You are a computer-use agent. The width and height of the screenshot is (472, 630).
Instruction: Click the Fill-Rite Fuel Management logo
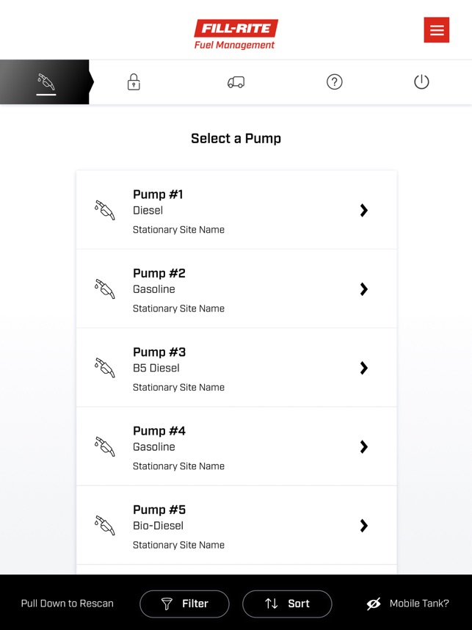point(236,35)
